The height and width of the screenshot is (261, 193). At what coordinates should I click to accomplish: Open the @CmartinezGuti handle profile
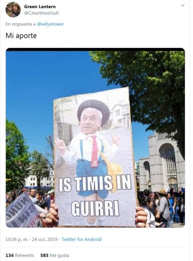41,13
